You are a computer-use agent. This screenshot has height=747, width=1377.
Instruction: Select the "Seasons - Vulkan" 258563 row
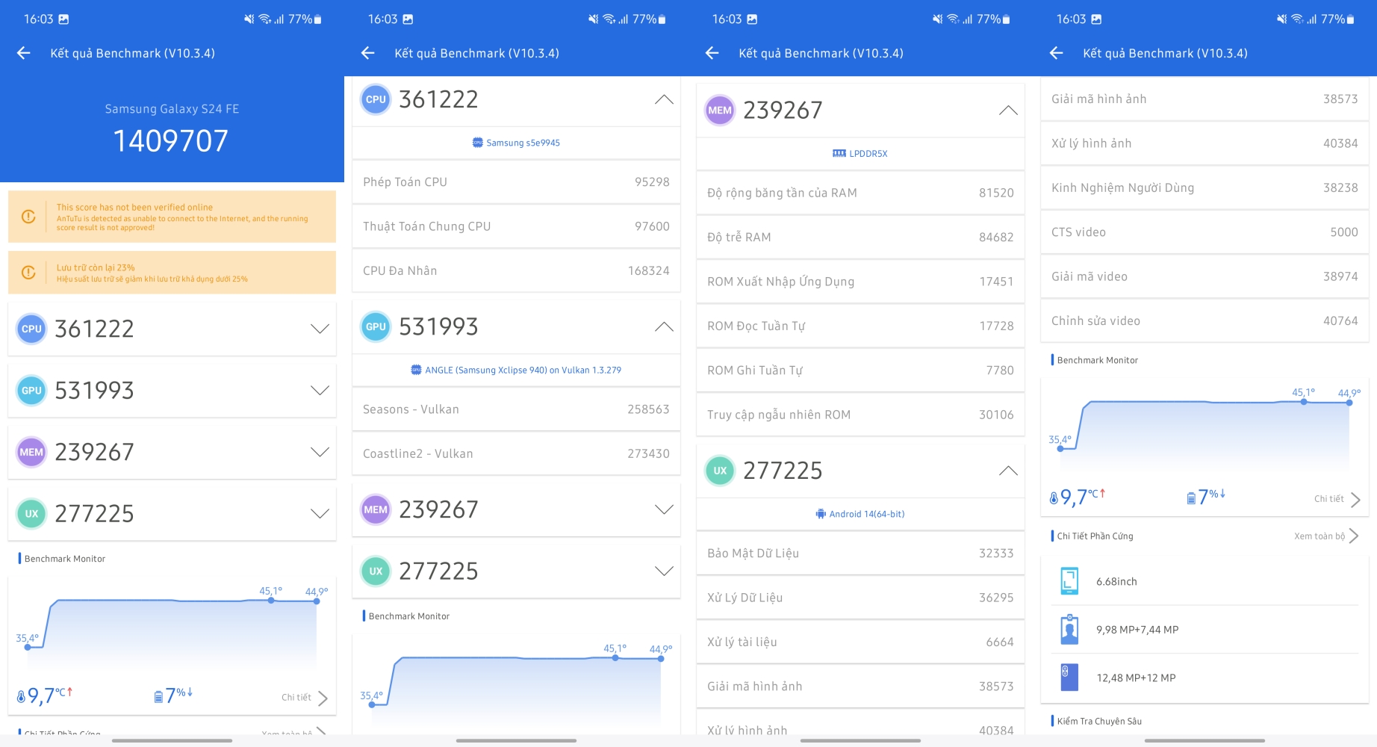pyautogui.click(x=516, y=409)
